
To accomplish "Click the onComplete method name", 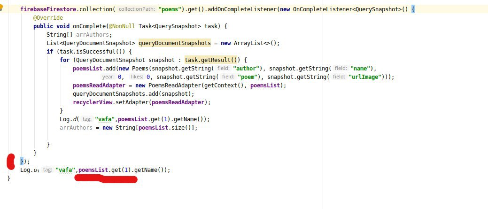I will tap(89, 26).
